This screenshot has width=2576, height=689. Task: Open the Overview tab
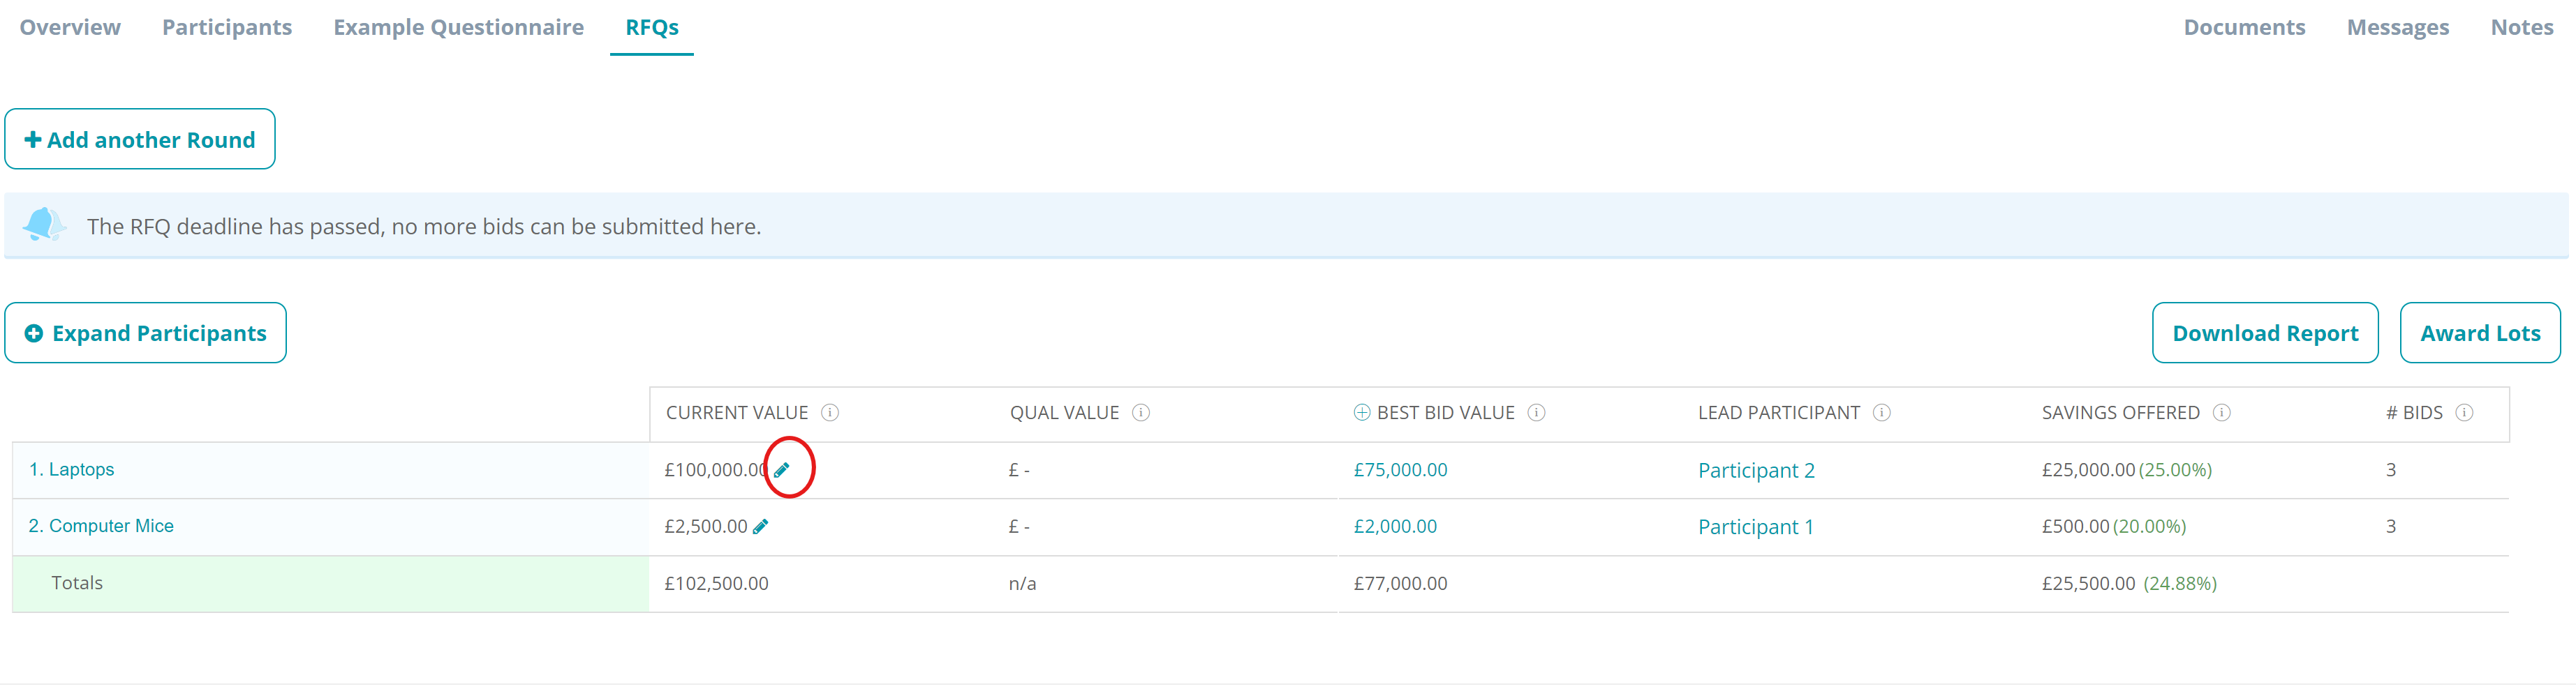tap(70, 27)
